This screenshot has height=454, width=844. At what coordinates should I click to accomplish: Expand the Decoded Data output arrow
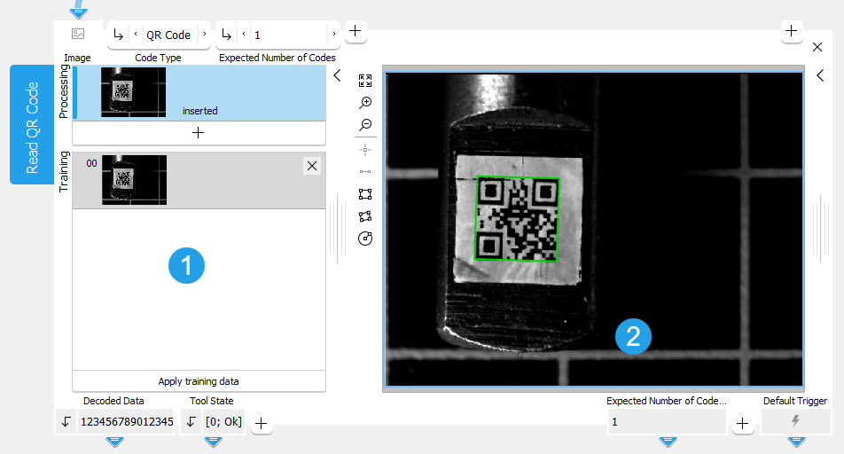(x=66, y=422)
